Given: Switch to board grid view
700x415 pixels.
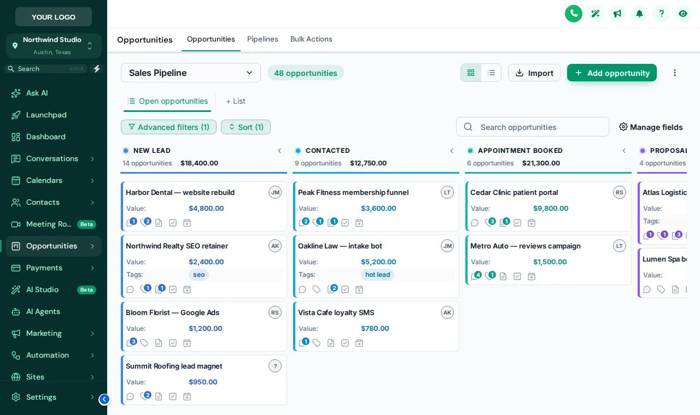Looking at the screenshot, I should click(x=471, y=73).
